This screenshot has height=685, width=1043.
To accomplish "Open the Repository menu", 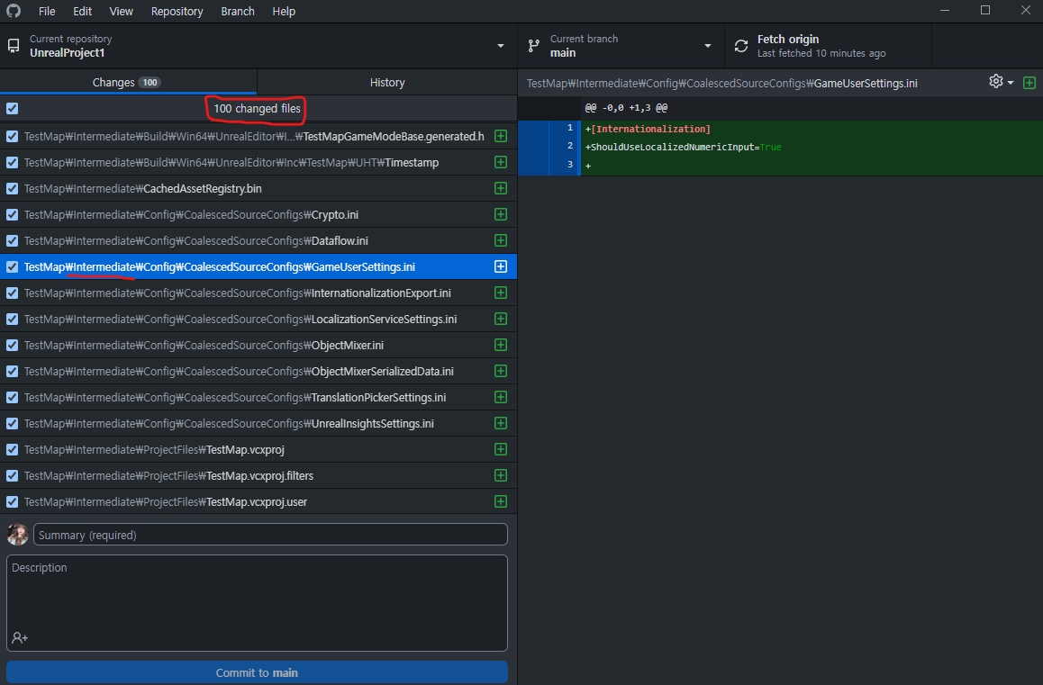I will tap(177, 12).
